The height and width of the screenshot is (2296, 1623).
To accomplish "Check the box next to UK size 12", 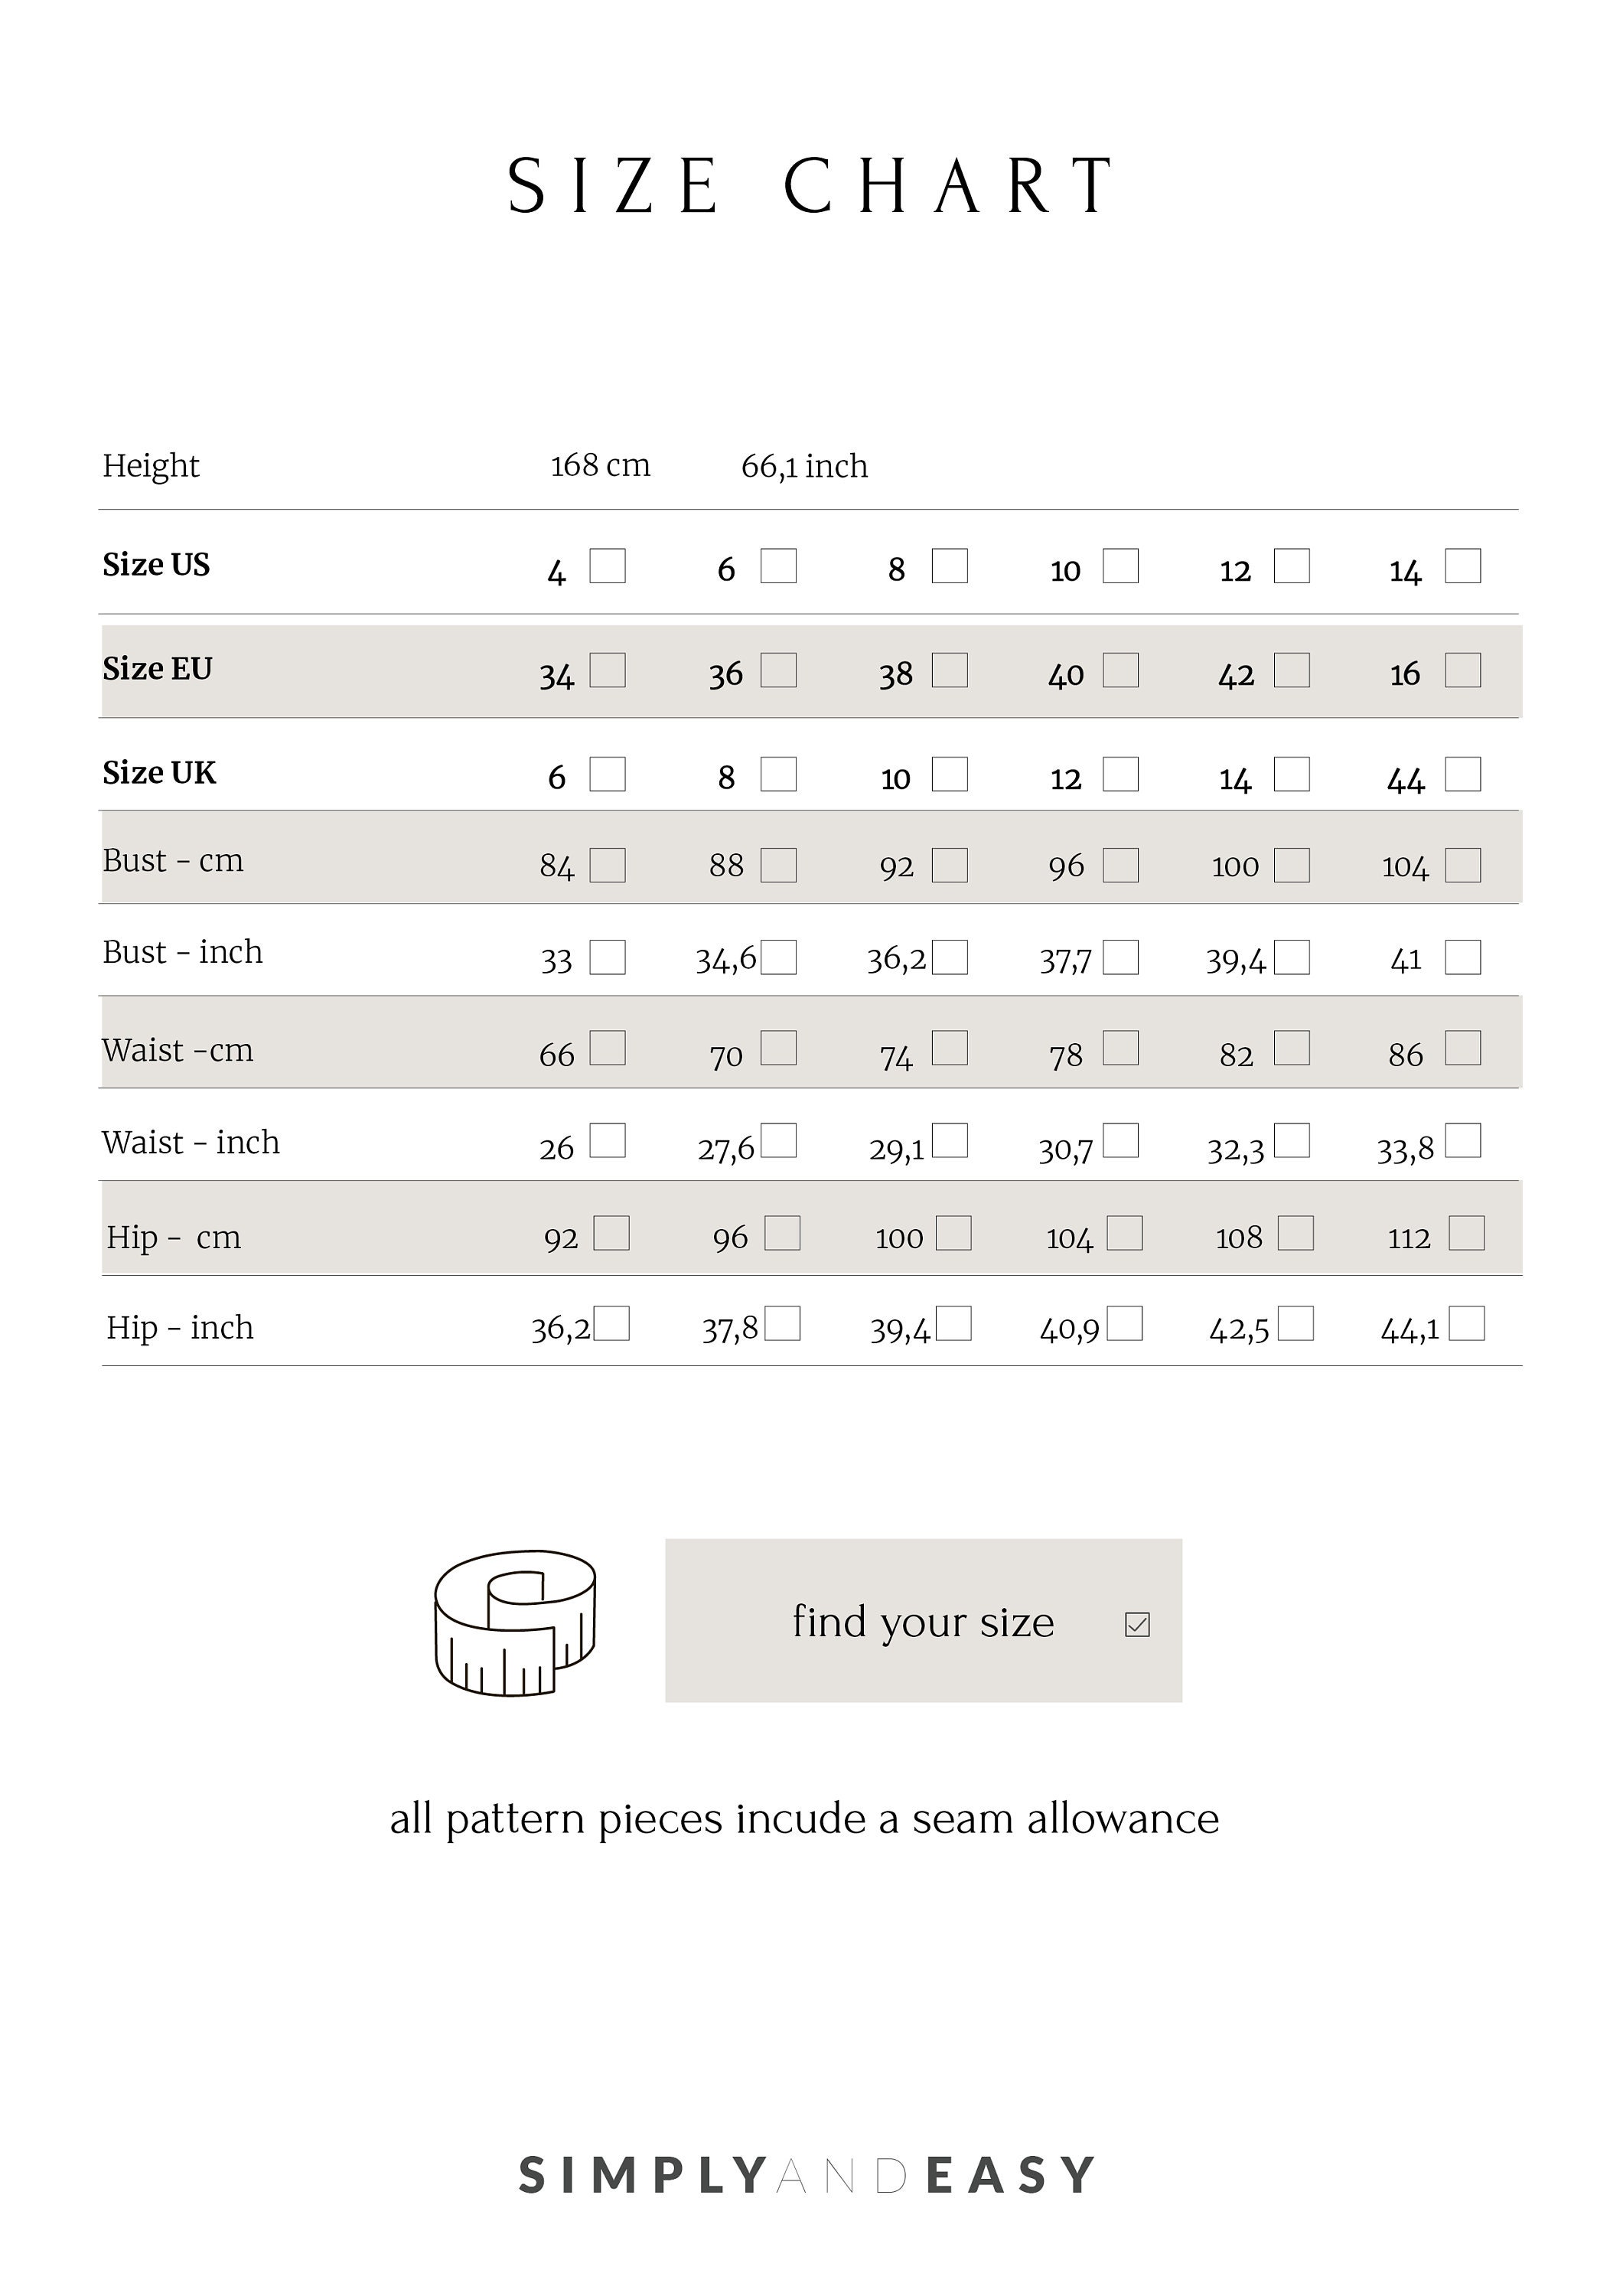I will 1120,773.
